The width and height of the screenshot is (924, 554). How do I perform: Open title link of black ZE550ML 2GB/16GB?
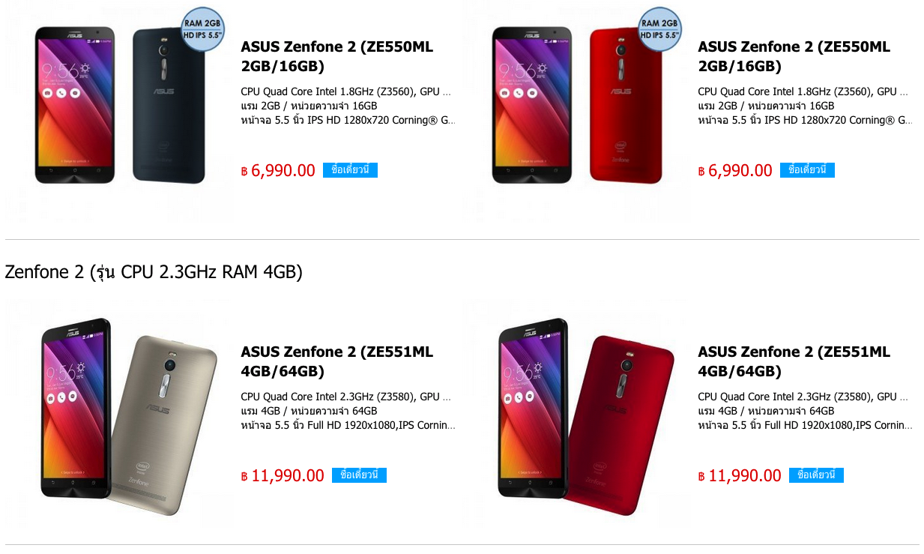tap(337, 56)
